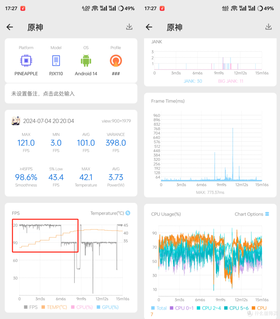This screenshot has width=280, height=319.
Task: Tap the music app status icon, right screen
Action: point(162,8)
